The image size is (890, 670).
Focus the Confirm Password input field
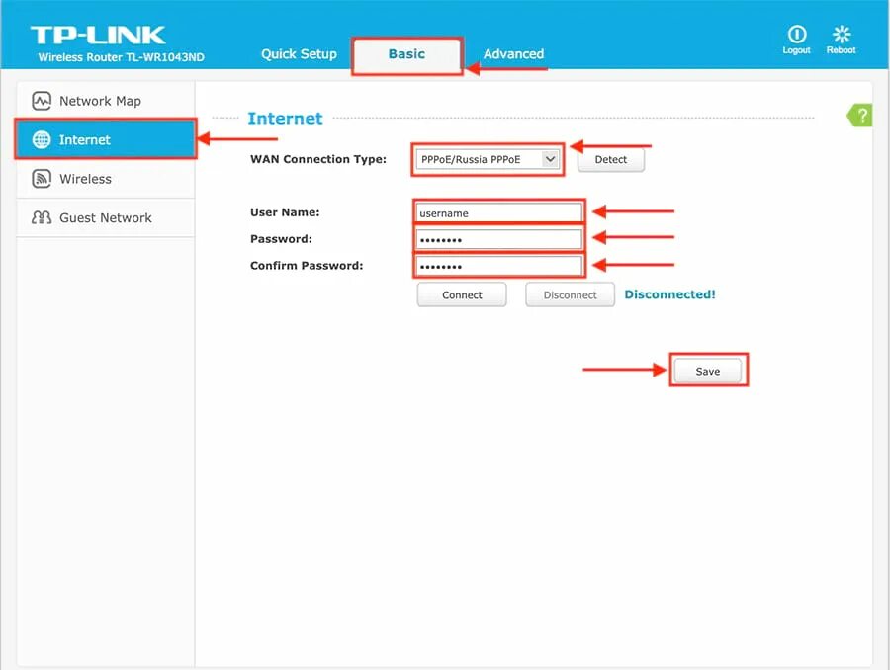499,266
